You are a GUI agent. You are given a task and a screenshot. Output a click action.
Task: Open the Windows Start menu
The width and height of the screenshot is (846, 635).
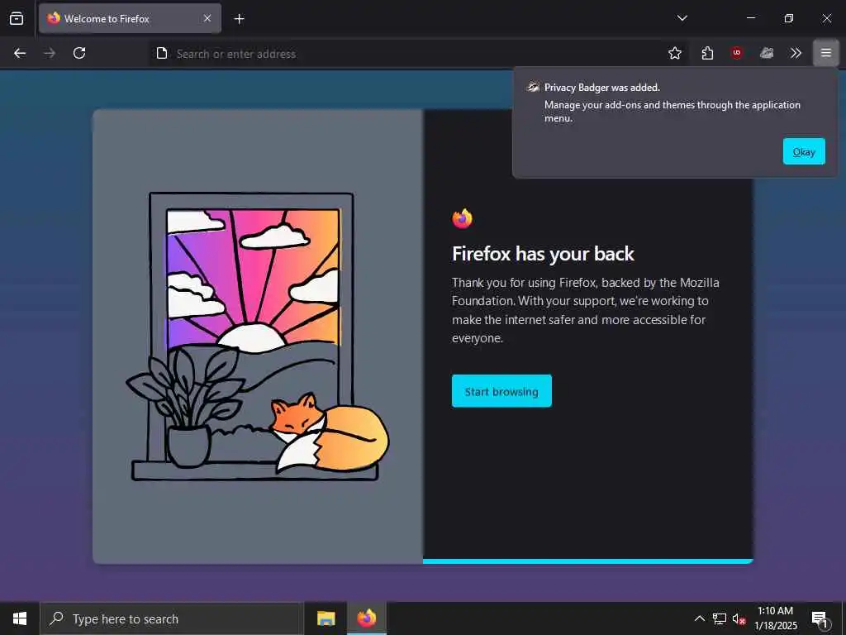click(x=20, y=618)
